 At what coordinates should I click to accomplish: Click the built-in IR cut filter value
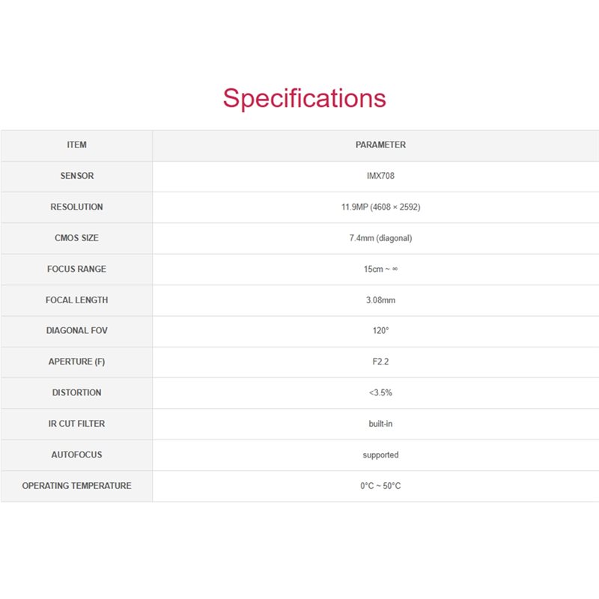coord(380,424)
